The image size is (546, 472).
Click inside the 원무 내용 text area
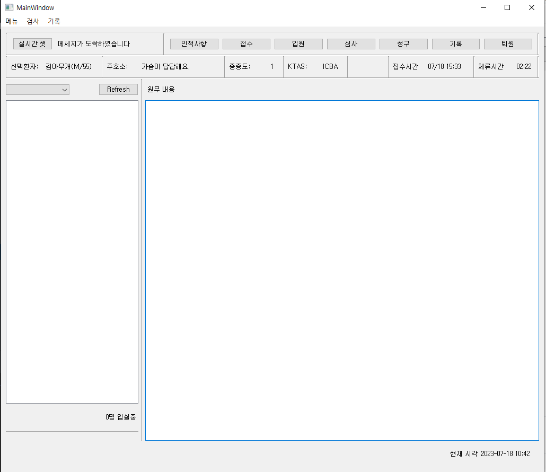342,270
